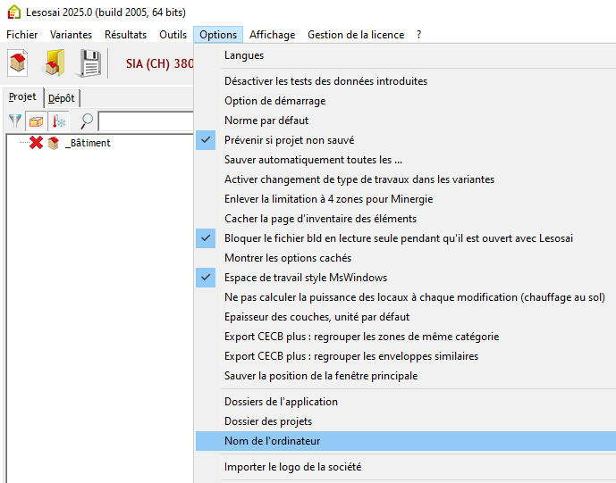Toggle 'Bloquer le fichier bld en lecture seule'

[398, 238]
